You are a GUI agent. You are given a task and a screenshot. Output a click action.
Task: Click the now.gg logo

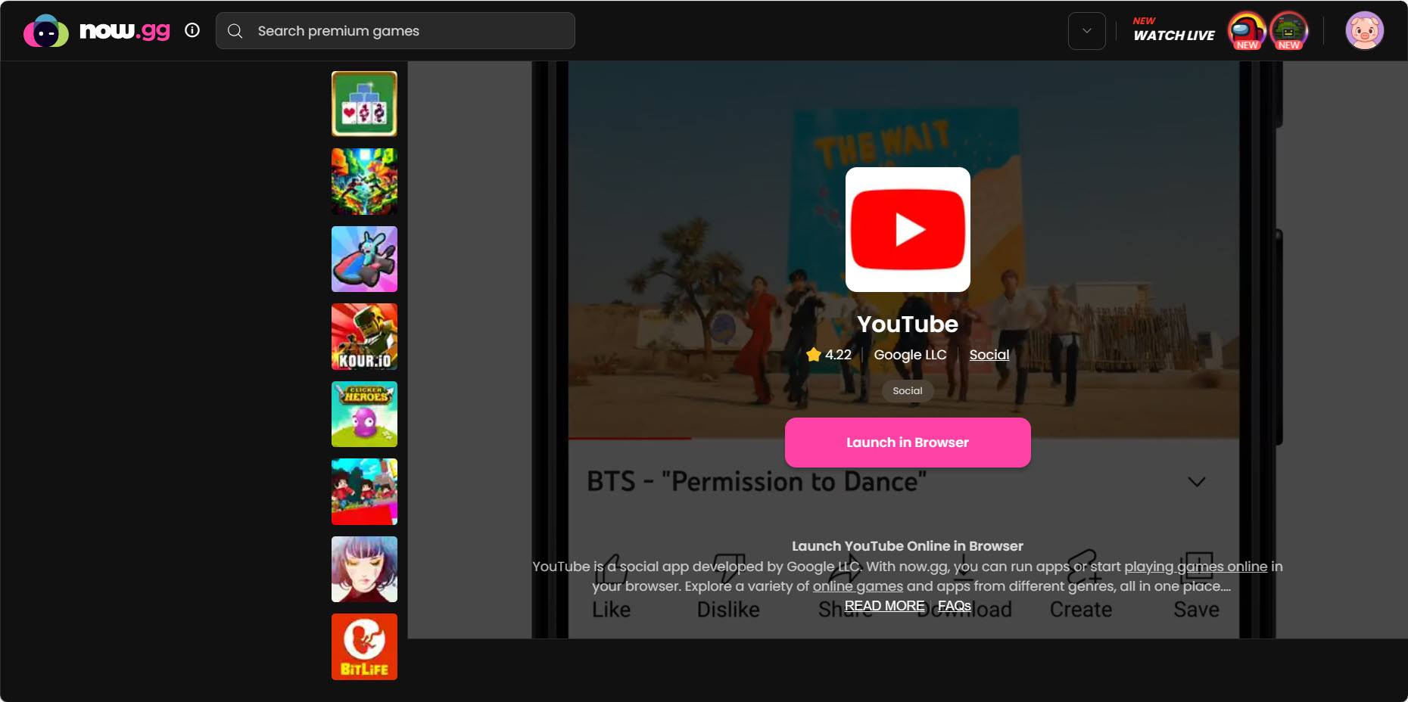[x=97, y=31]
